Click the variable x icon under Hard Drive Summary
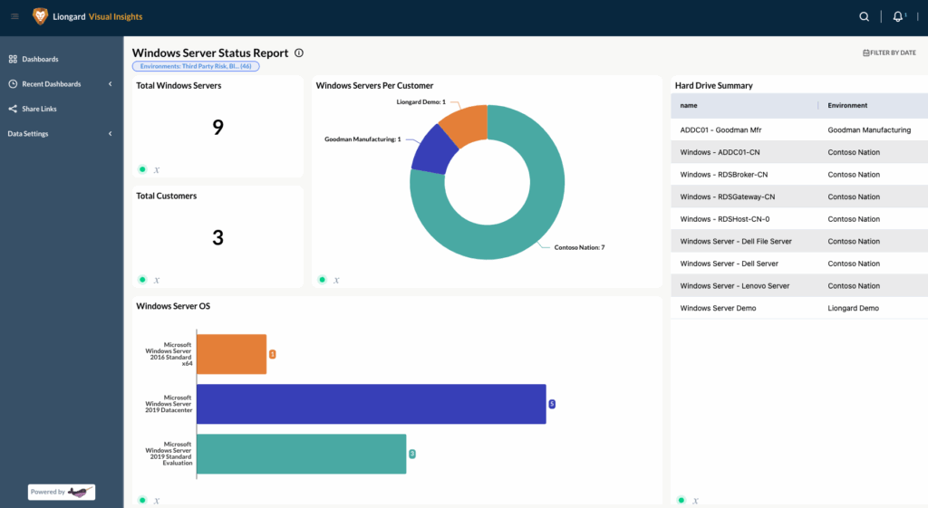The width and height of the screenshot is (928, 508). [693, 500]
